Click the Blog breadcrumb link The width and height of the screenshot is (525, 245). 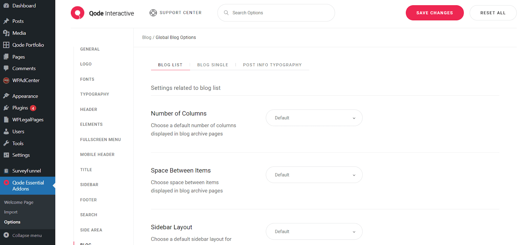click(x=147, y=37)
